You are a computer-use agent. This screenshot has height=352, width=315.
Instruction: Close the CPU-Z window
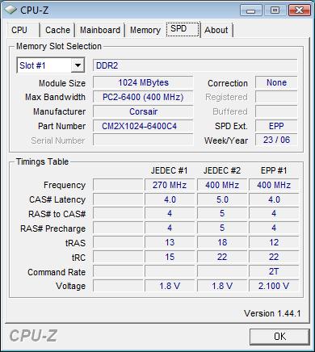click(300, 10)
